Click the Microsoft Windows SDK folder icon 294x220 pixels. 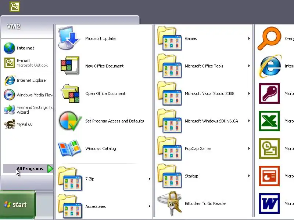(x=170, y=121)
